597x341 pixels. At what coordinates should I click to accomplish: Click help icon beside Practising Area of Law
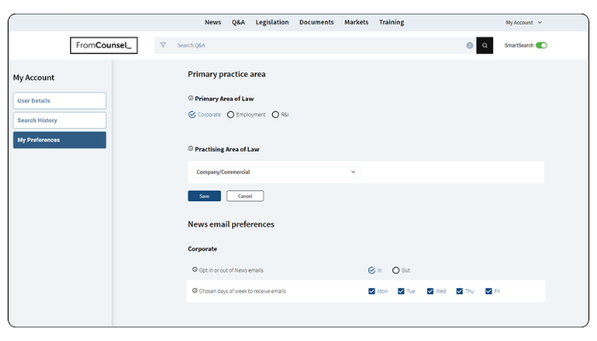pos(190,148)
